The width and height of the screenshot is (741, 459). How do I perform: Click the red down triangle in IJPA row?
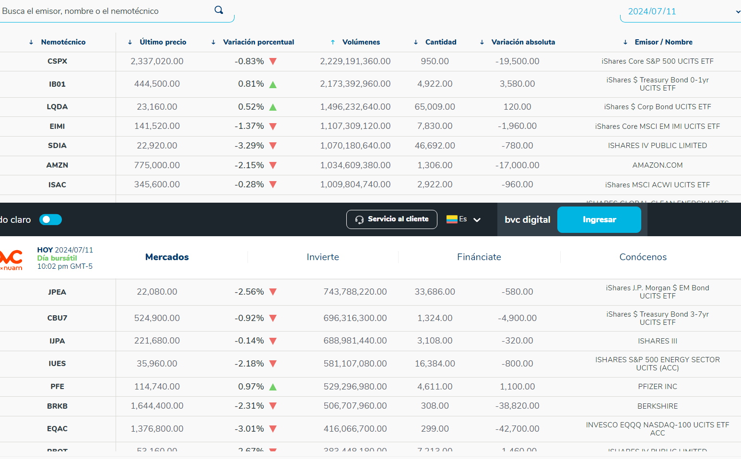273,341
